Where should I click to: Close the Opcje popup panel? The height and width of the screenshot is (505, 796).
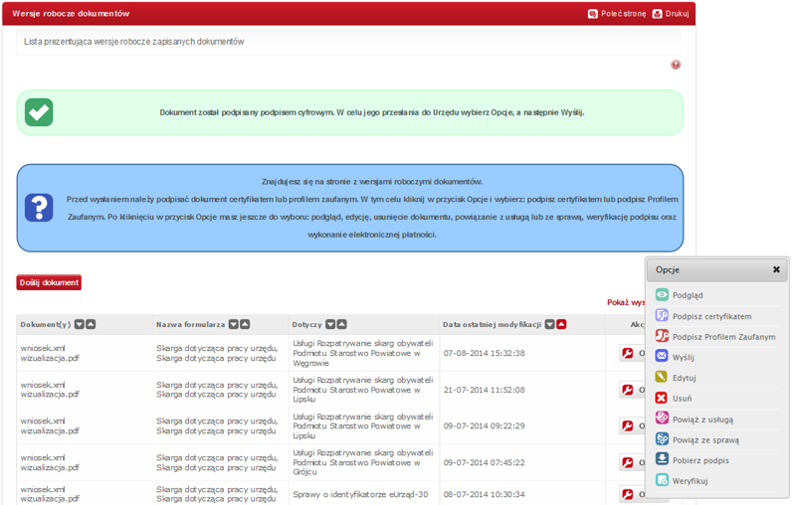(776, 269)
